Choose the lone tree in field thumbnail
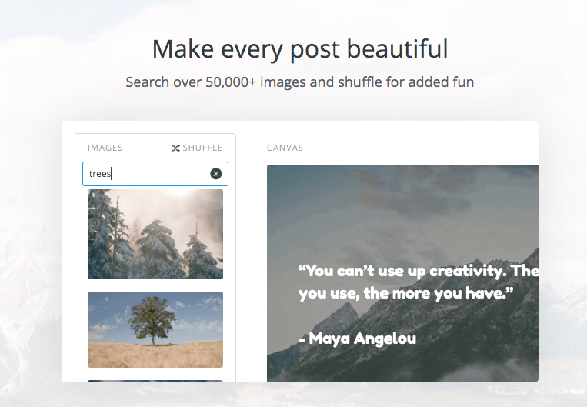 [155, 329]
